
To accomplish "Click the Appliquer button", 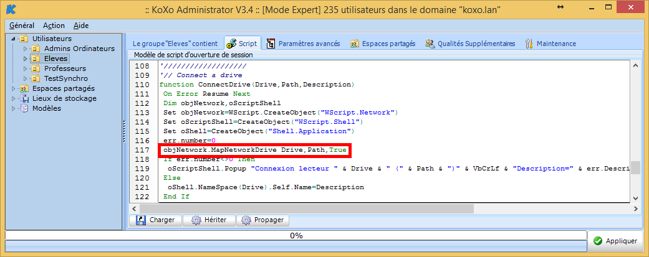I will point(617,241).
